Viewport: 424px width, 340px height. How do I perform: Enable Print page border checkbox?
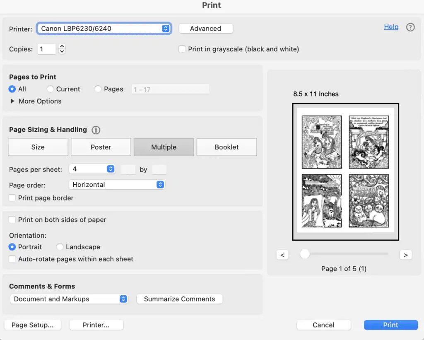point(12,198)
